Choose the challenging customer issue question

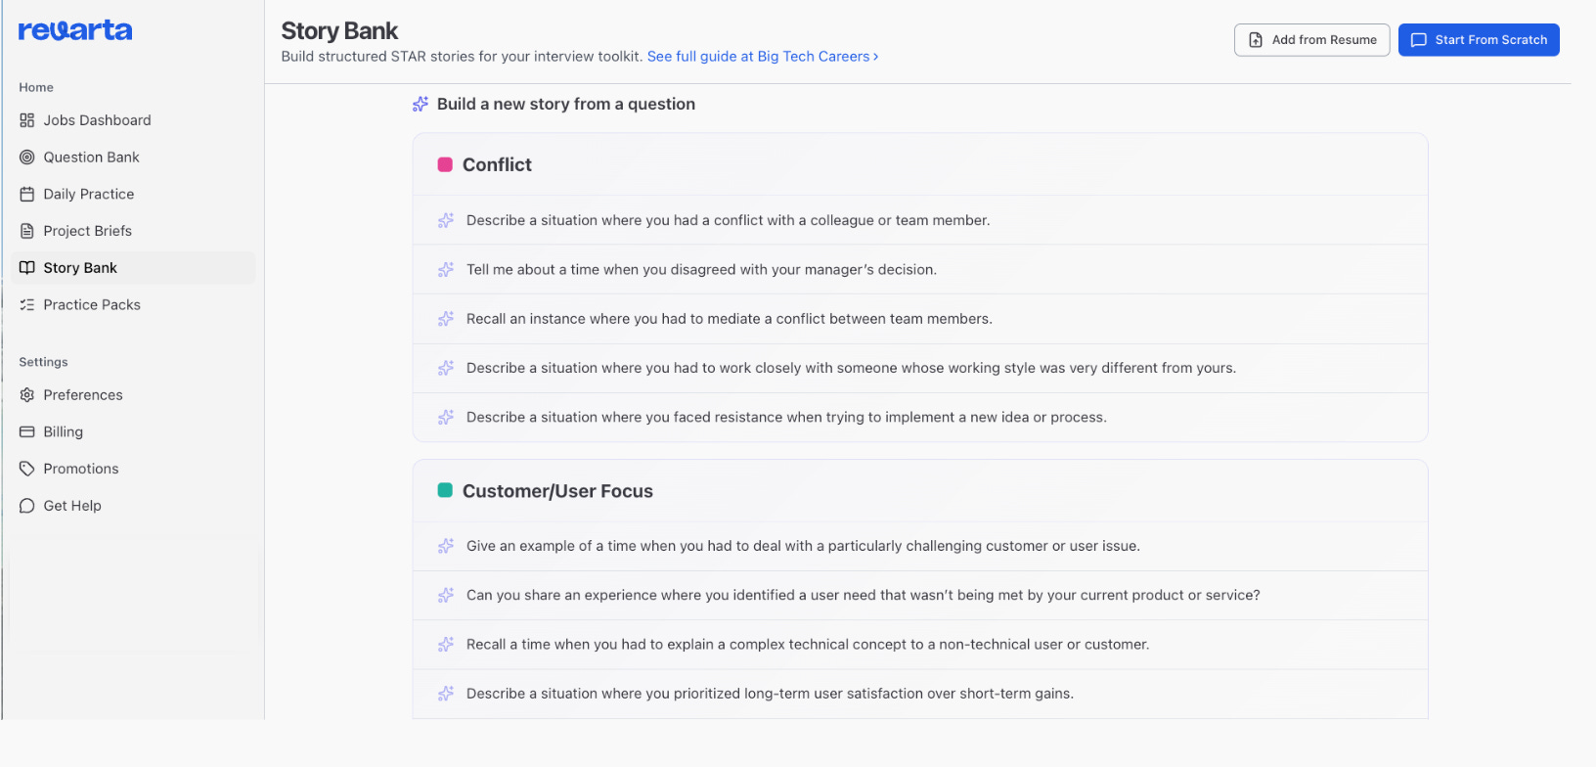(803, 546)
